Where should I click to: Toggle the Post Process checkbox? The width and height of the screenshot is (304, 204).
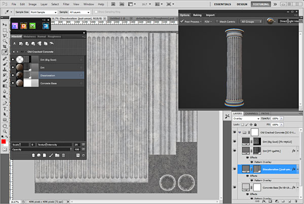pos(182,21)
